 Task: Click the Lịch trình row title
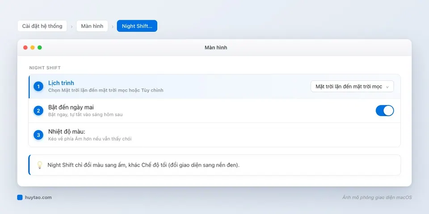[61, 83]
